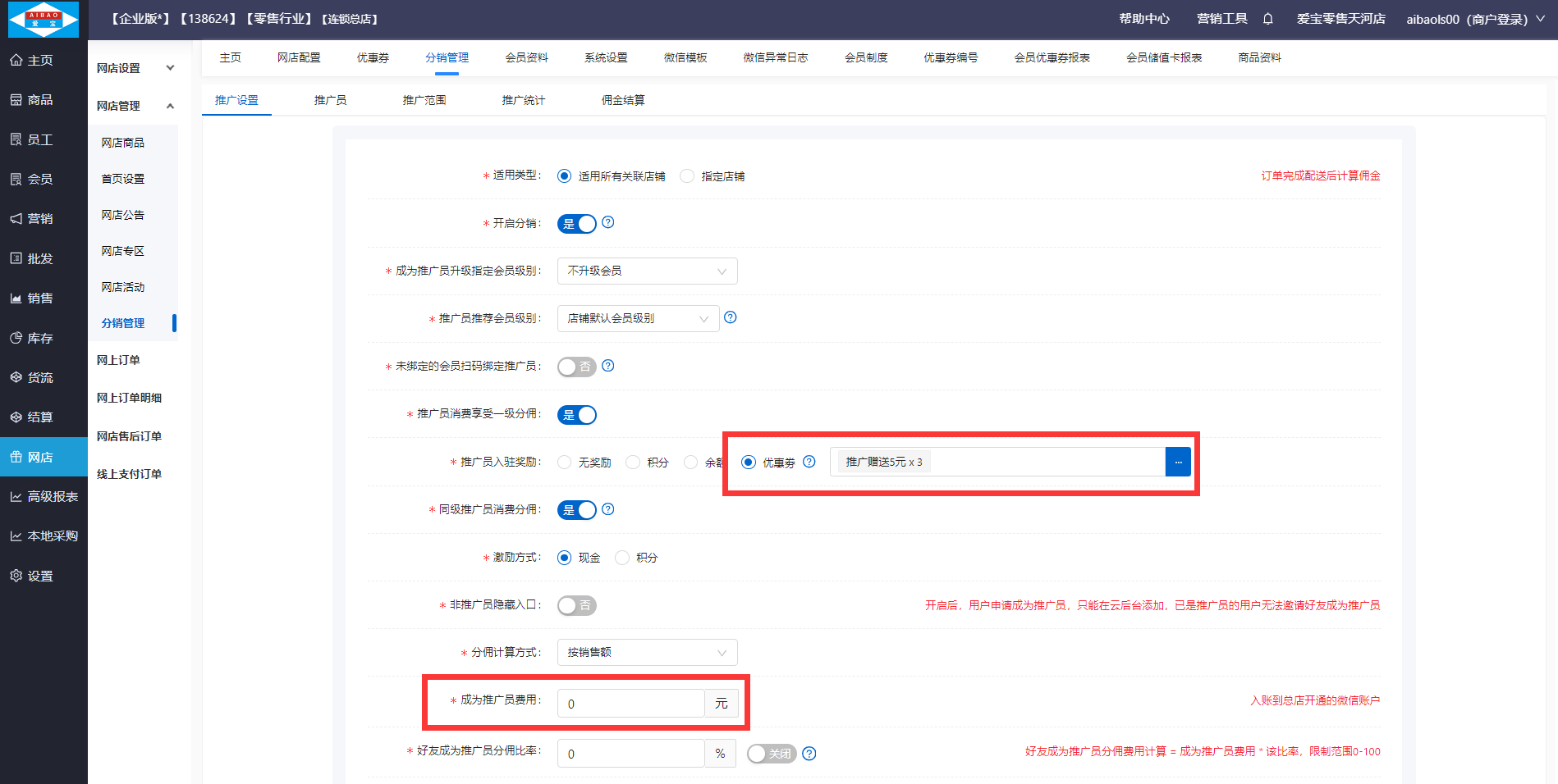
Task: Click the 成为推广员费用 input field
Action: 630,704
